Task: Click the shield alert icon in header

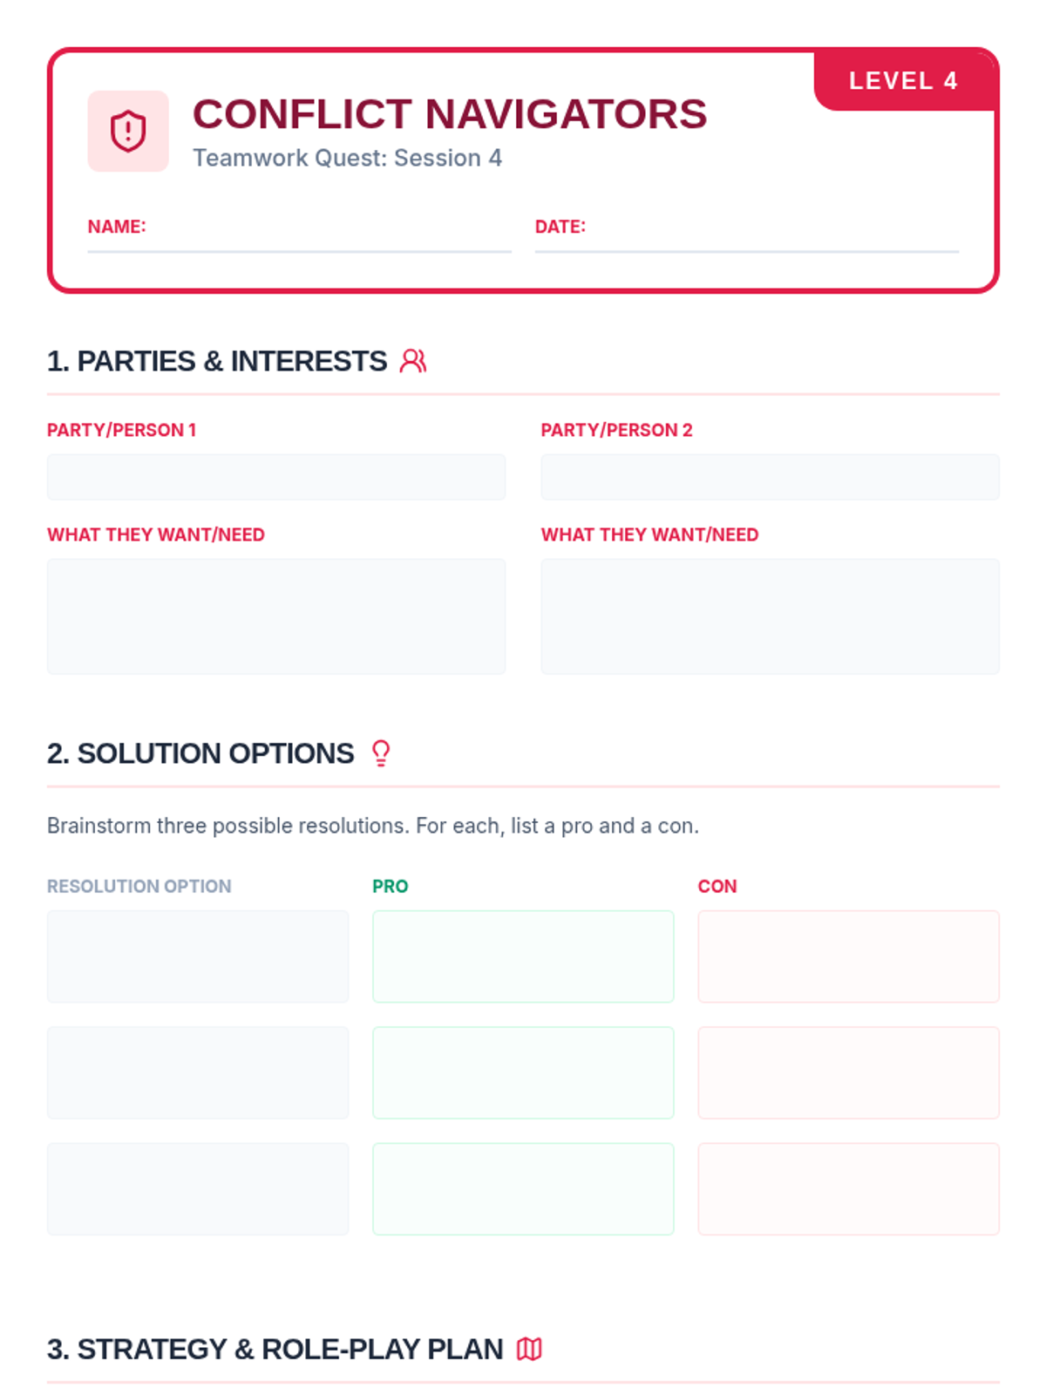Action: (x=128, y=131)
